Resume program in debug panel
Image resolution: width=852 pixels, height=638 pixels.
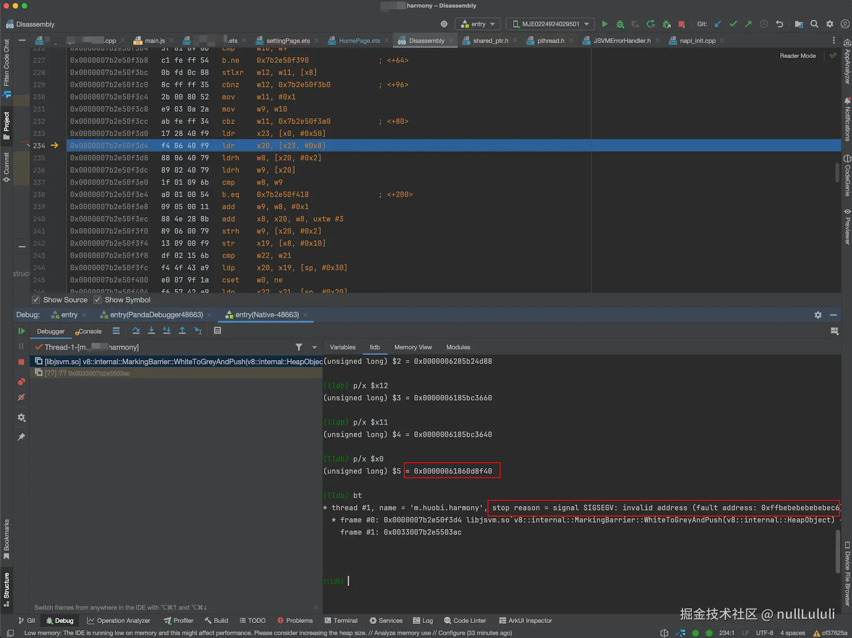point(21,331)
